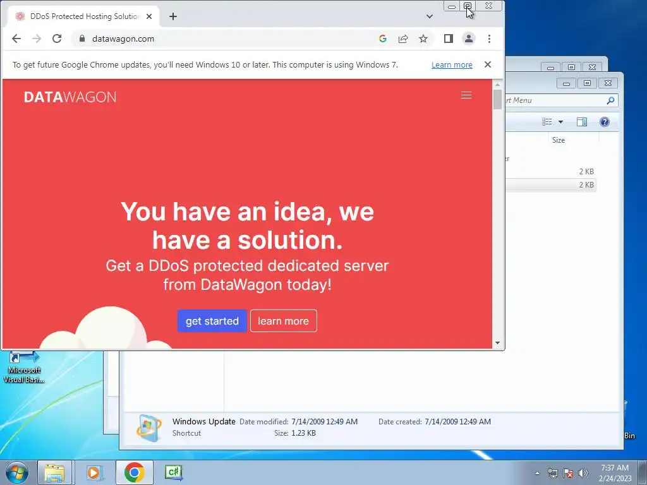
Task: Click the learn more button on page
Action: tap(284, 321)
